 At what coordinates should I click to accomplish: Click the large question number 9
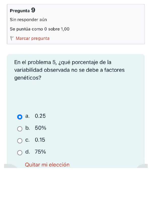tap(33, 10)
